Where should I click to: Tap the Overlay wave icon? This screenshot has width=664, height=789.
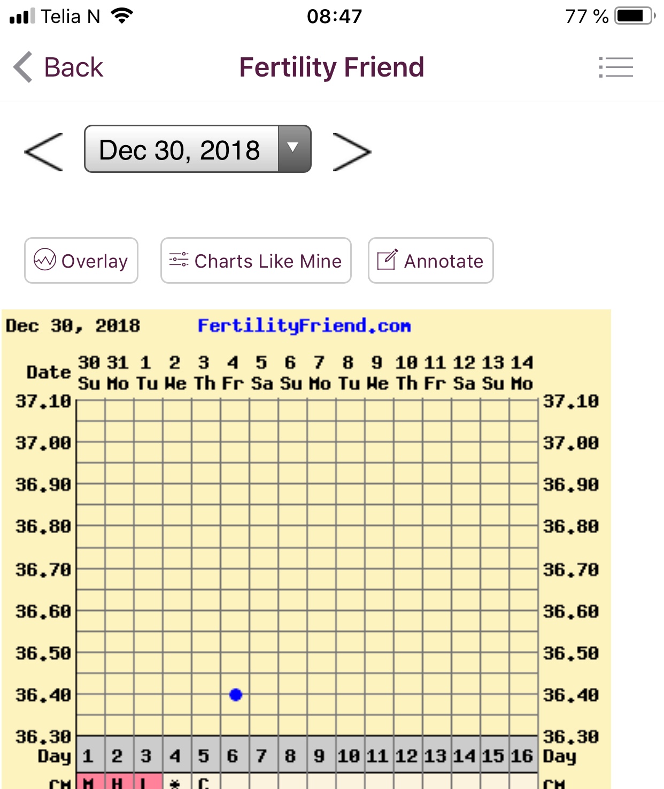click(45, 260)
